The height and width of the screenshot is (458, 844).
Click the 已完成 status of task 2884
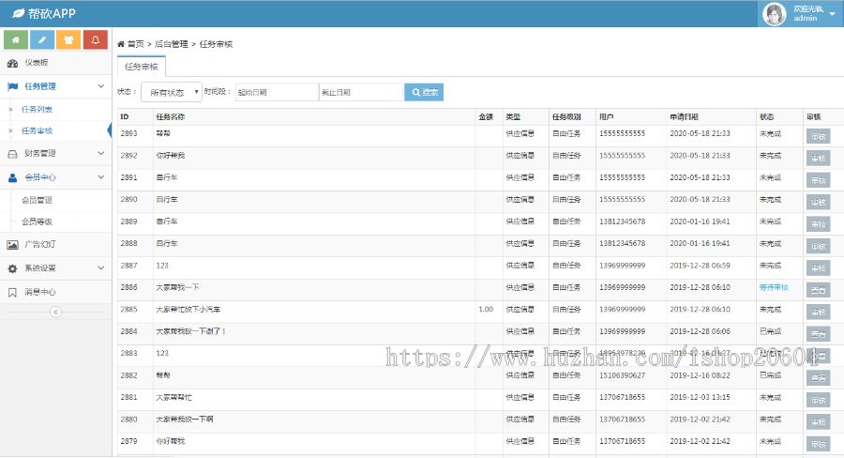[770, 331]
